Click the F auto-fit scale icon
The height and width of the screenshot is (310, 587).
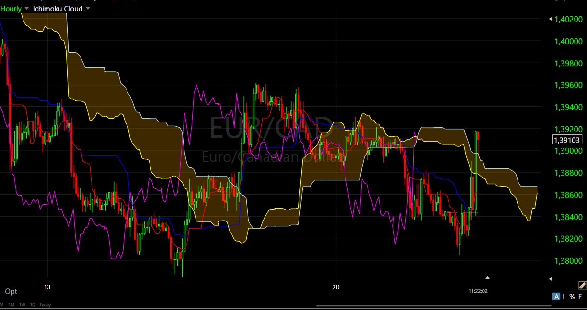pyautogui.click(x=580, y=297)
